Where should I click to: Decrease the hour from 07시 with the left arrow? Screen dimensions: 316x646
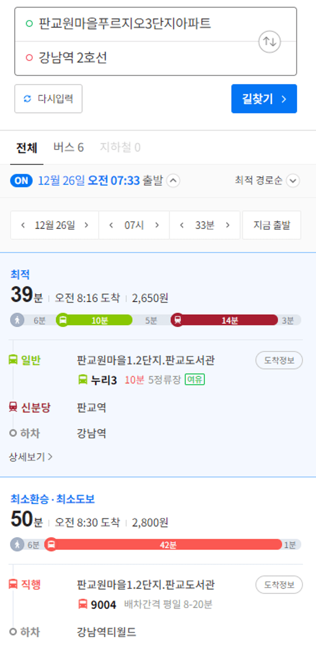[x=111, y=225]
